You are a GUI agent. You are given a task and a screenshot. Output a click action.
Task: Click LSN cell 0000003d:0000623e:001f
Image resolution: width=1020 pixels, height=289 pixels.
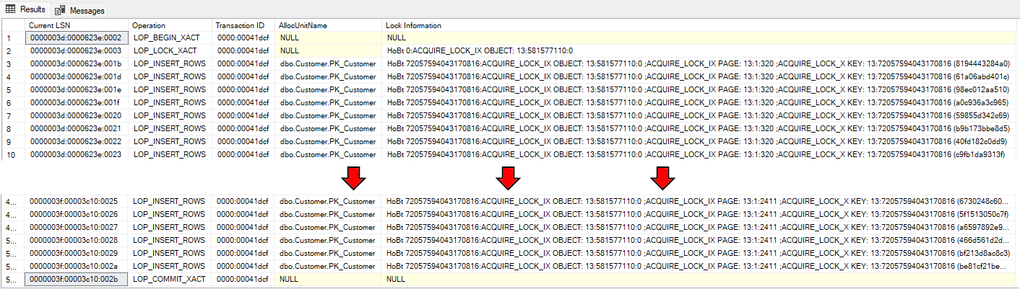(x=77, y=103)
